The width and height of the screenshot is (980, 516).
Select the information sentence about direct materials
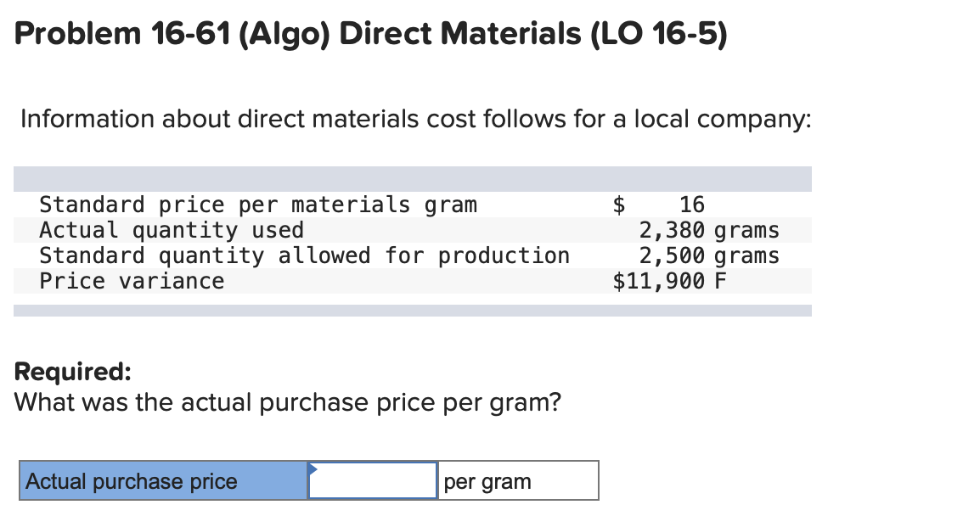(x=416, y=119)
